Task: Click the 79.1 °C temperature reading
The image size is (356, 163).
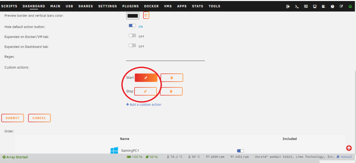Action: click(174, 157)
